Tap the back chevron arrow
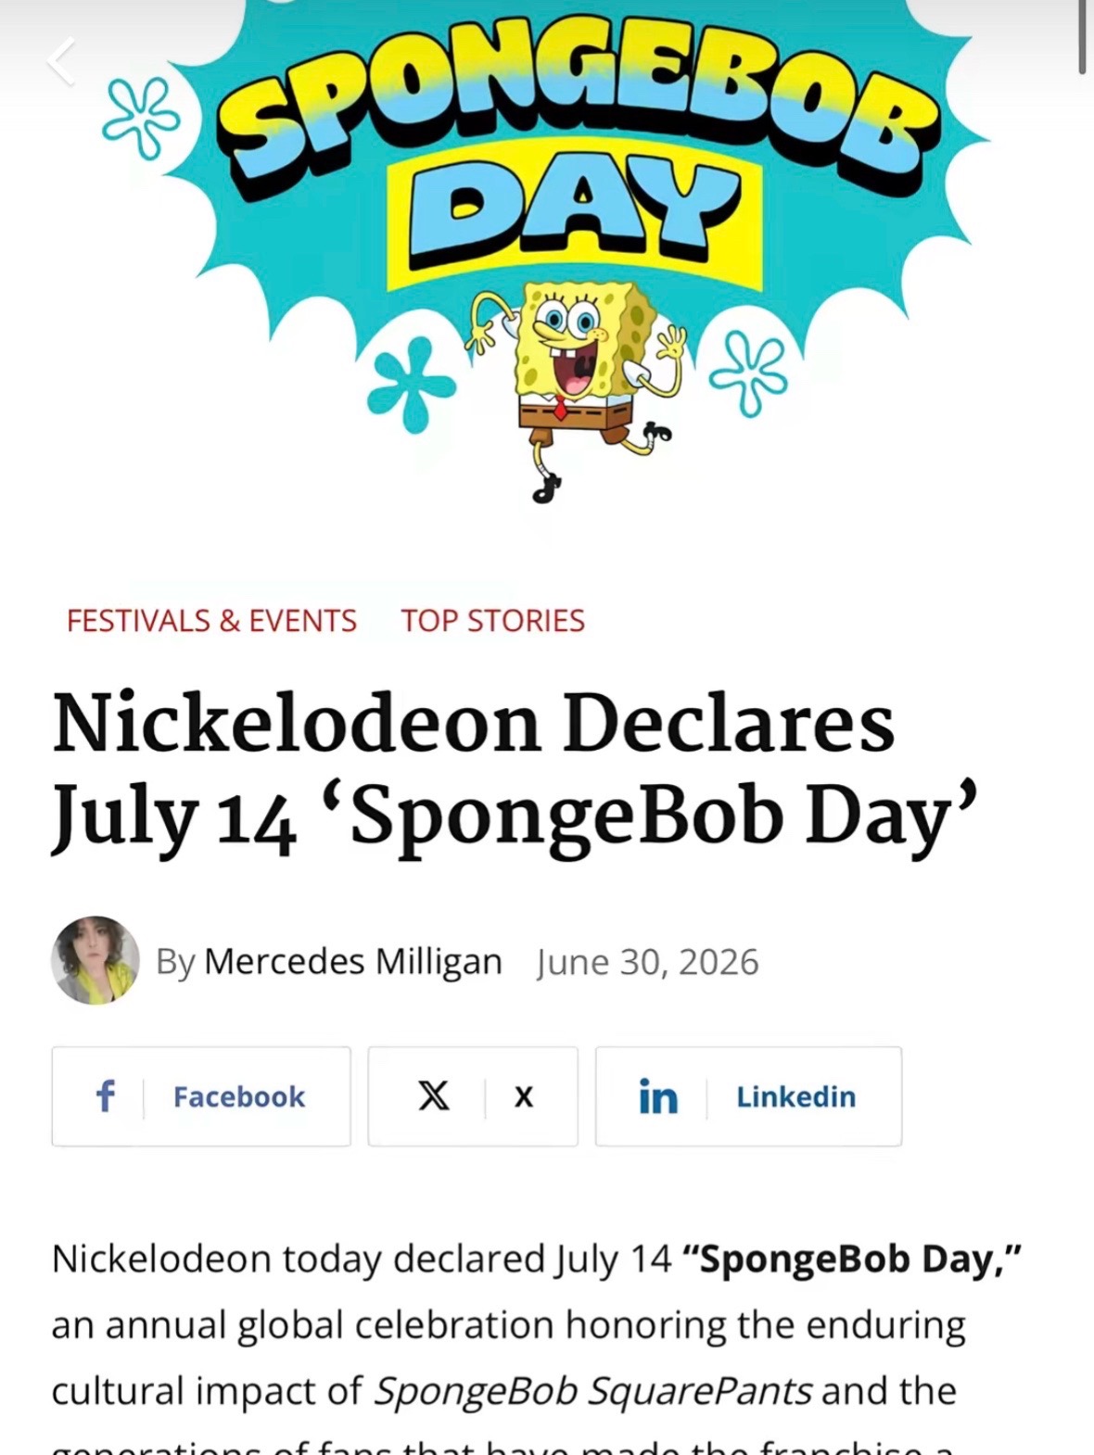 [x=61, y=62]
